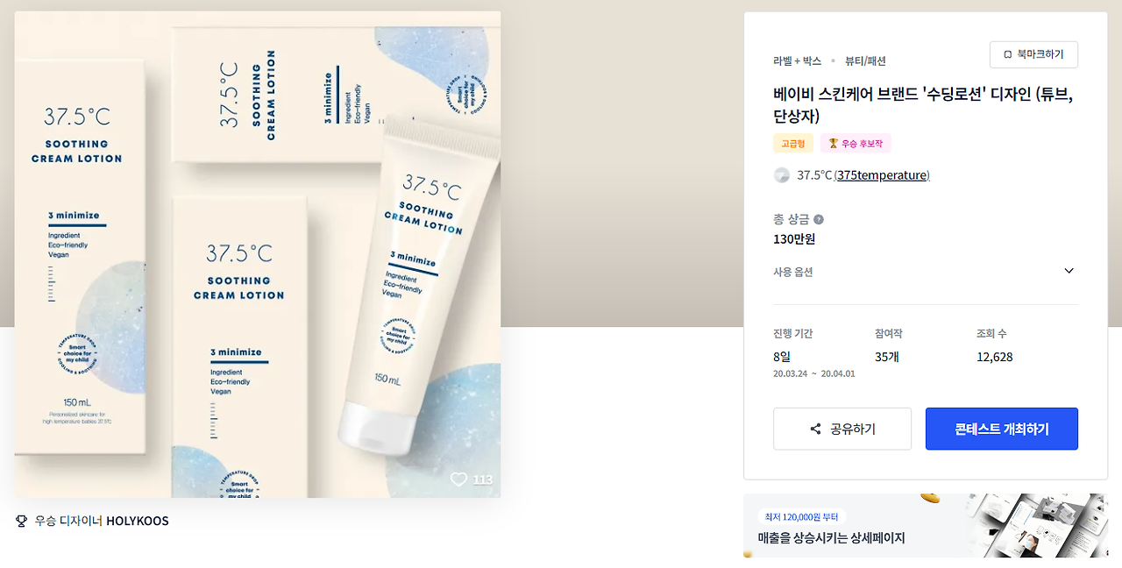1122x568 pixels.
Task: Open the 375temperature profile link
Action: pyautogui.click(x=883, y=175)
